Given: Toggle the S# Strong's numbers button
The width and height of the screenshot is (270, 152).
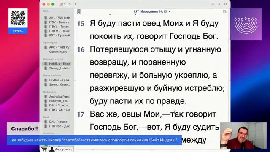Looking at the screenshot, I should tap(225, 11).
